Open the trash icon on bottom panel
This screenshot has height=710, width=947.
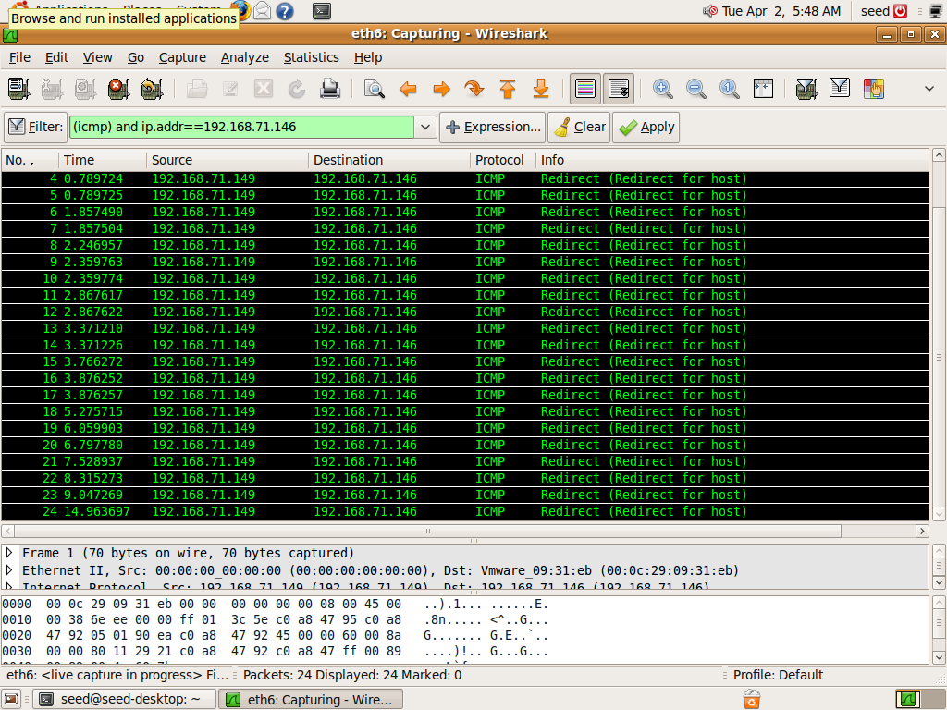pos(751,699)
